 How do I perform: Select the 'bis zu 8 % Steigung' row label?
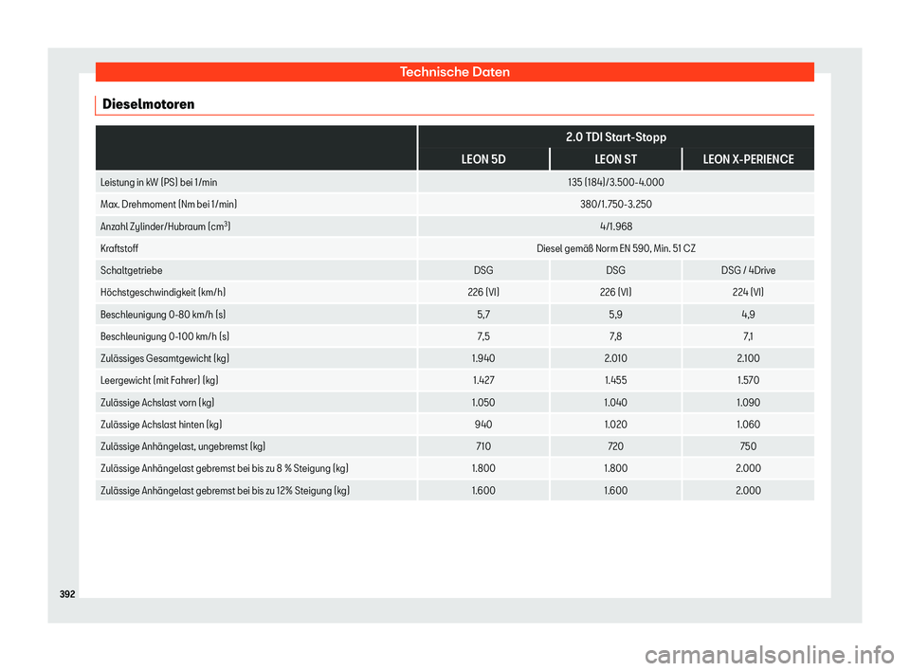pyautogui.click(x=225, y=469)
